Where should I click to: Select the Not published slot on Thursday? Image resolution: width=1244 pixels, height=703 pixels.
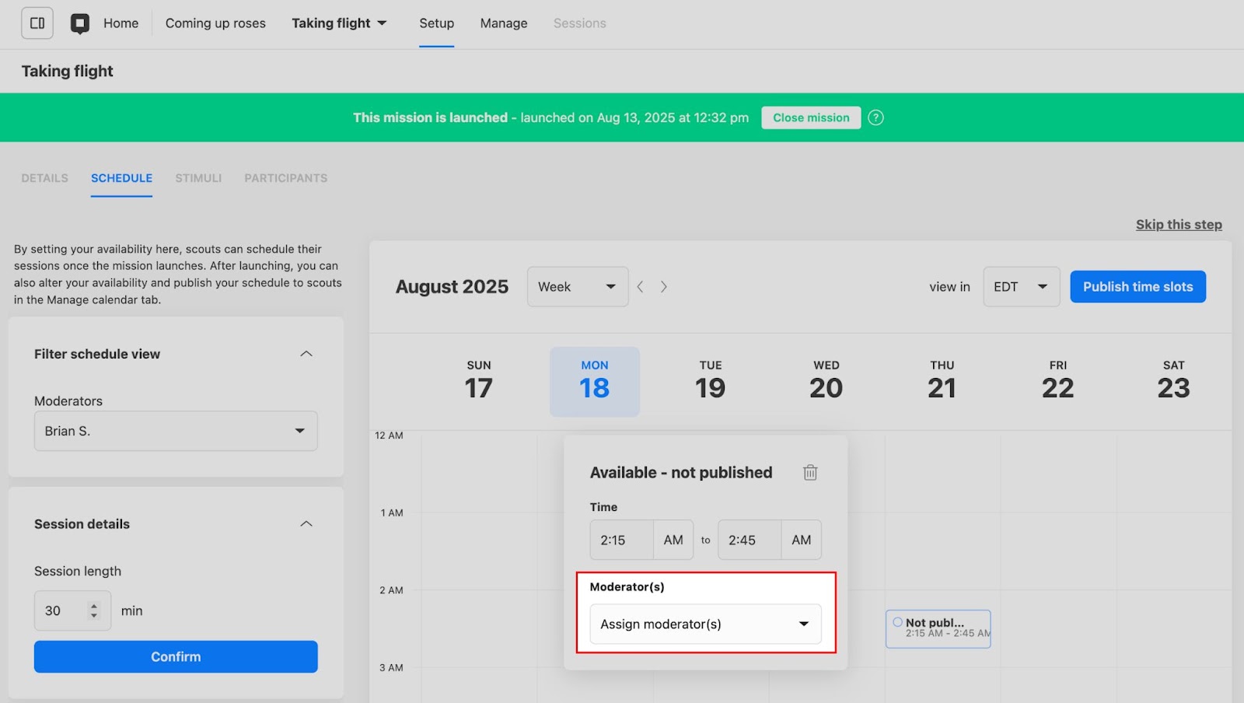point(938,628)
